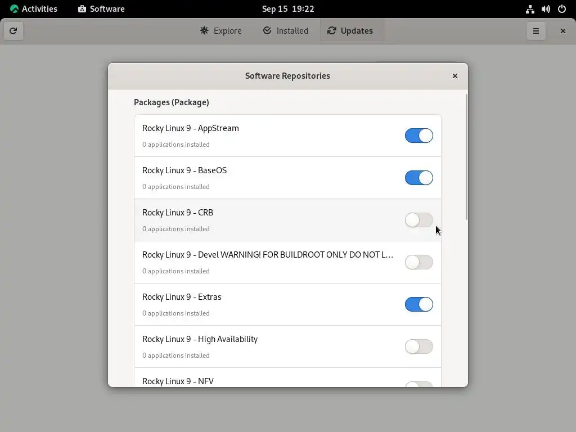Switch to the Installed tab
The width and height of the screenshot is (576, 432).
point(285,31)
